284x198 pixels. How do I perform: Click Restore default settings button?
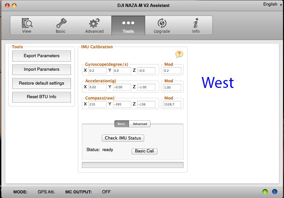pyautogui.click(x=41, y=83)
